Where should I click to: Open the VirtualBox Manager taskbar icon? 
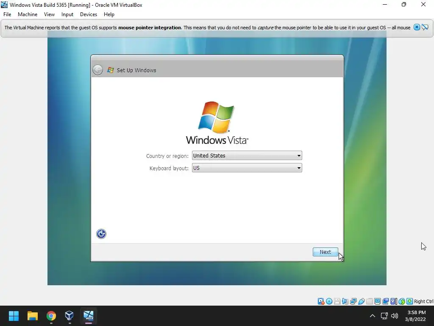tap(69, 316)
